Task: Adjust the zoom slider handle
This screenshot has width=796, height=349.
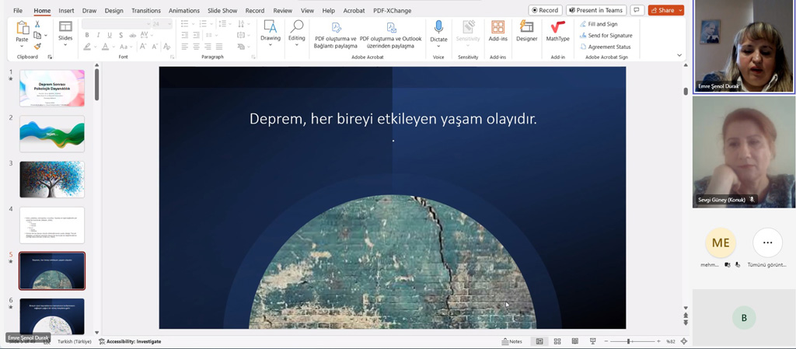Action: click(629, 341)
